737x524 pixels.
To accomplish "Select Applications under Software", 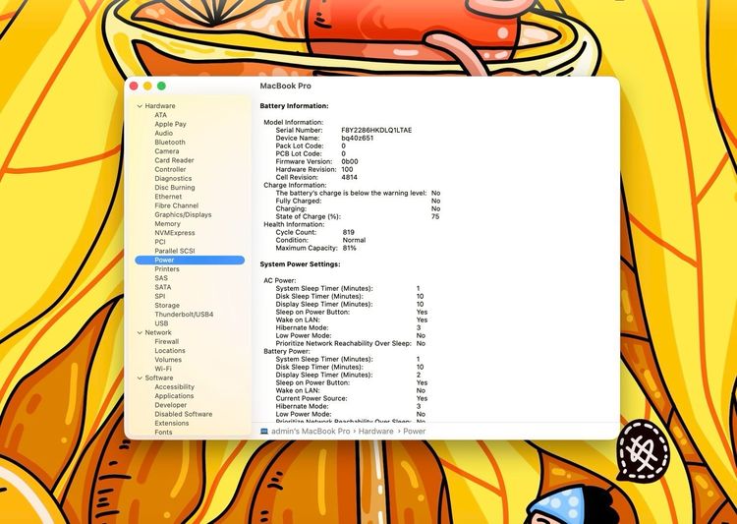I will pos(174,396).
